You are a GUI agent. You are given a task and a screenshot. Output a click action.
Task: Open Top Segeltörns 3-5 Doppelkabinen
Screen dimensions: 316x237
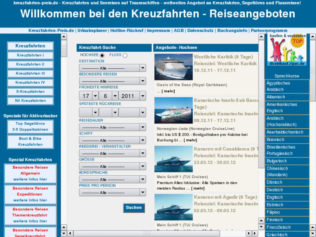click(30, 127)
